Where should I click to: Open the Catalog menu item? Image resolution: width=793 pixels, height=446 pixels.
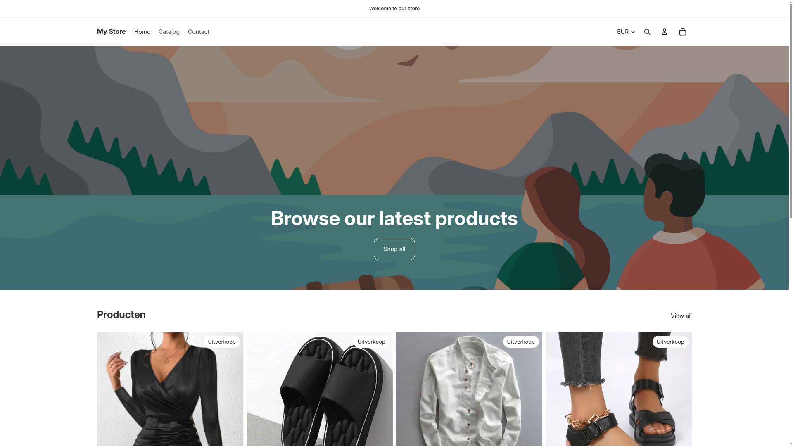click(169, 32)
